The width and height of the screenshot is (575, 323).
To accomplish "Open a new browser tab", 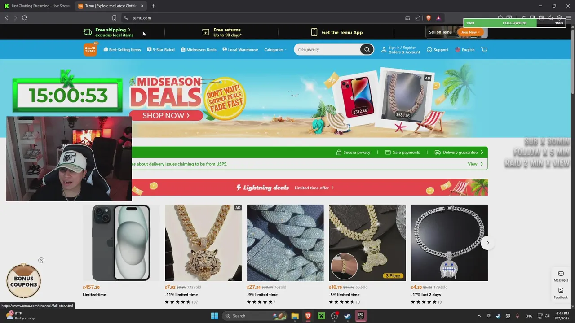I will click(153, 6).
